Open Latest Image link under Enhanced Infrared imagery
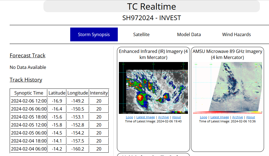The width and height of the screenshot is (269, 156). [145, 117]
